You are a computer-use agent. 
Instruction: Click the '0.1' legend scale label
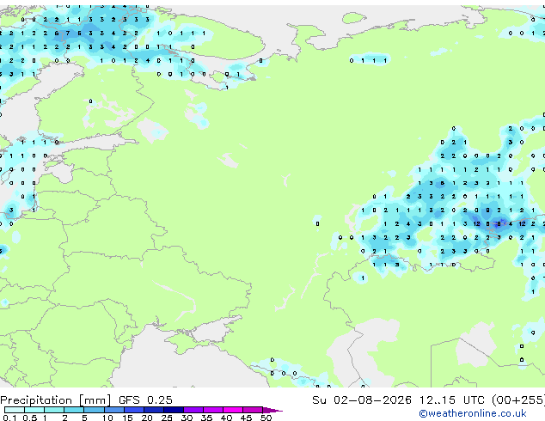pyautogui.click(x=9, y=418)
